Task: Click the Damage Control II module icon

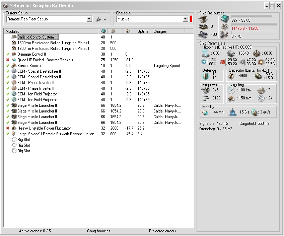Action: (x=14, y=54)
